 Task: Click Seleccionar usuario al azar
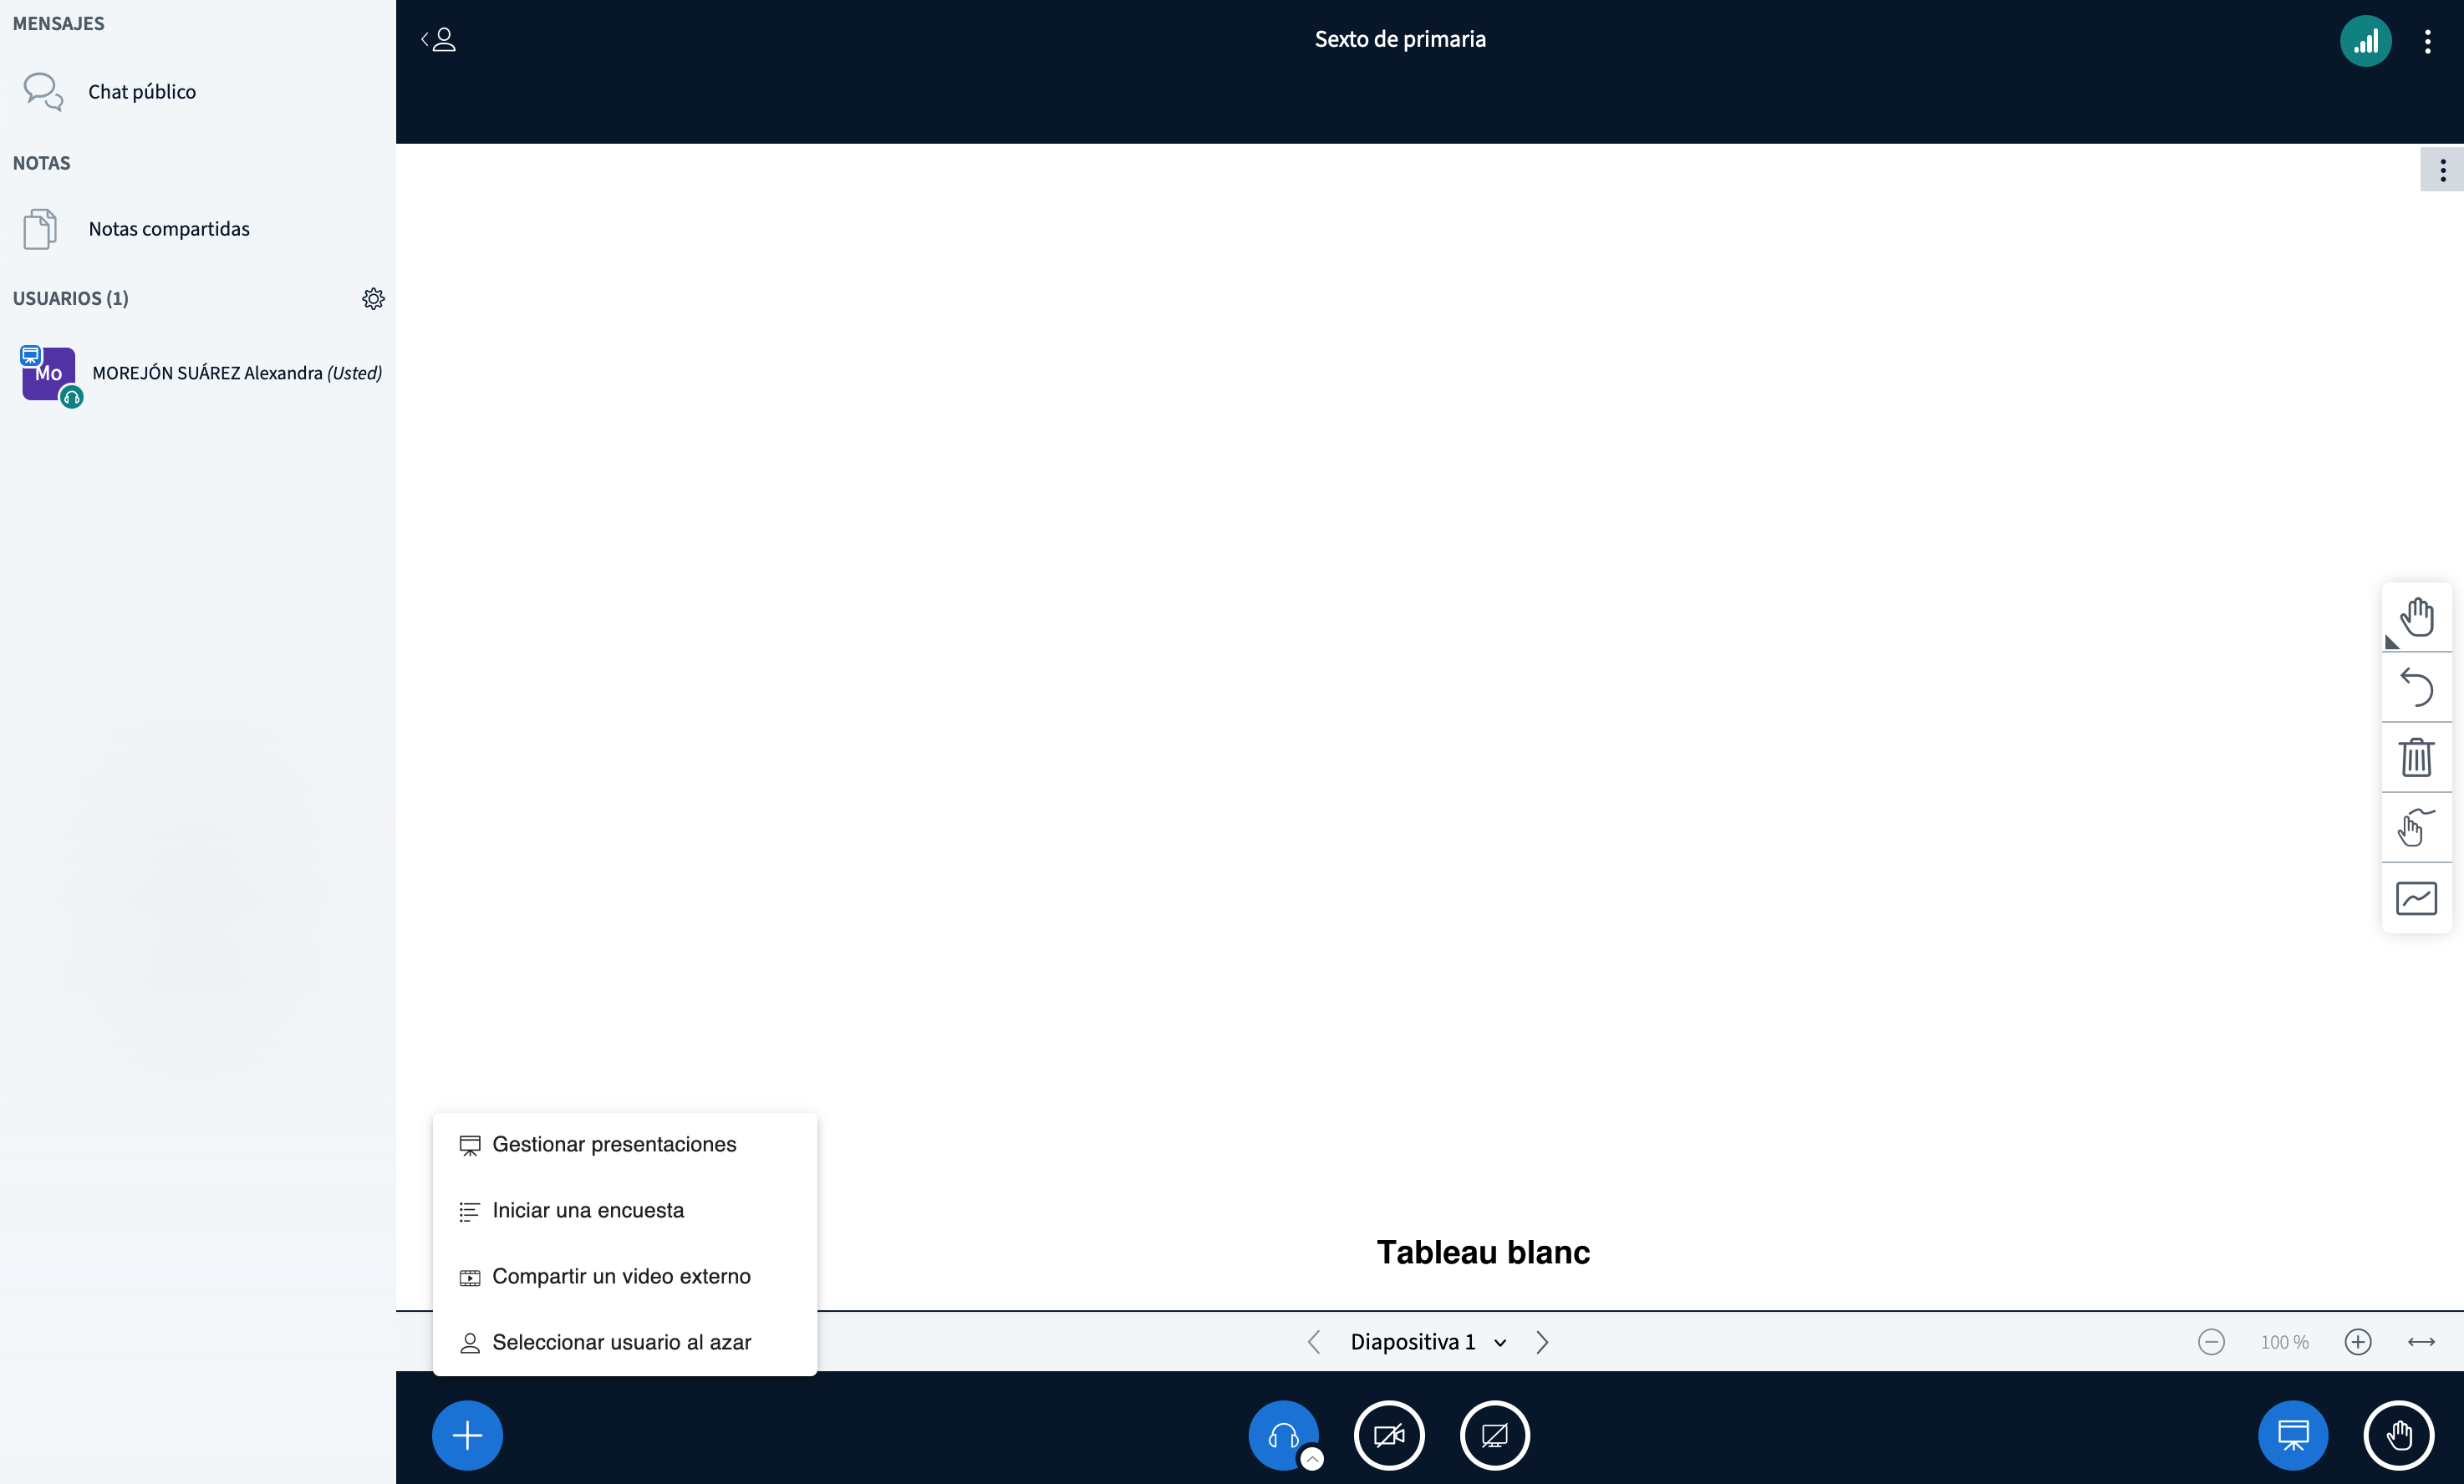pos(620,1342)
